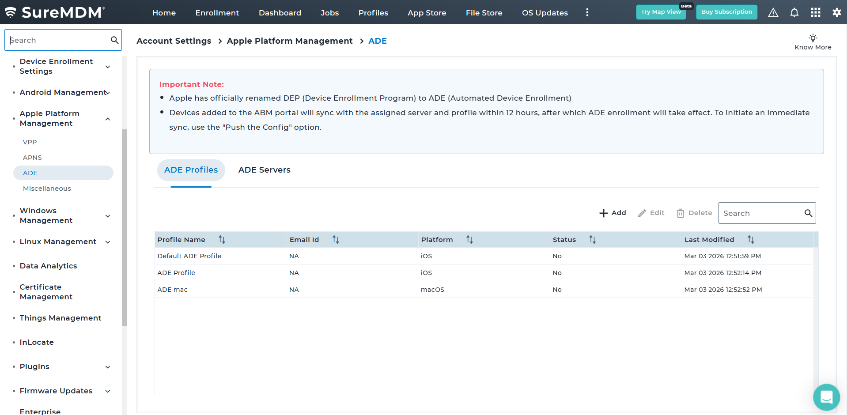
Task: Click the Buy Subscription button
Action: click(x=726, y=12)
